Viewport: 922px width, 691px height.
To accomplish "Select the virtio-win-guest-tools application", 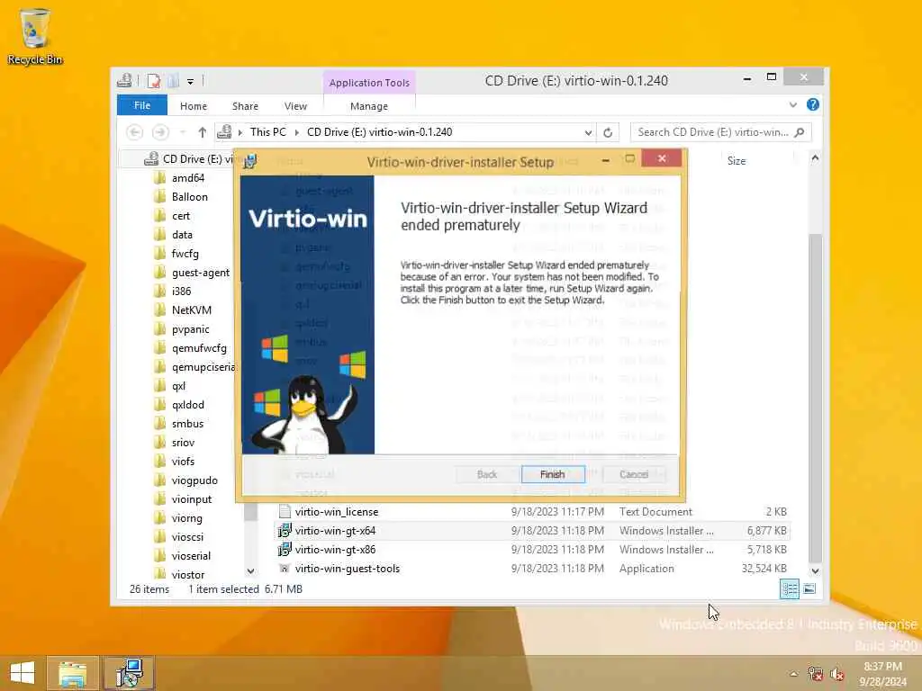I will pos(533,569).
